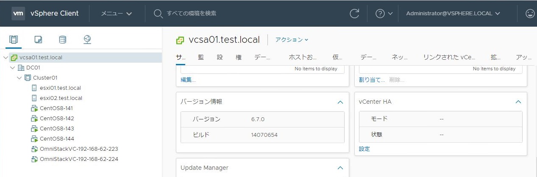Select OmniStackVC-192-168-62-223 VM

79,149
